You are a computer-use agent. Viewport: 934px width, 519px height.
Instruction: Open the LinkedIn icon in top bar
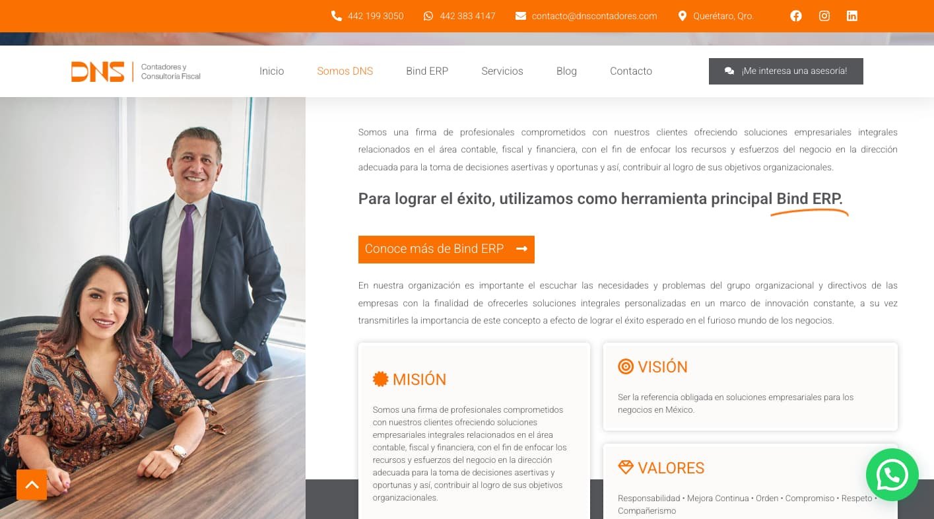tap(852, 16)
